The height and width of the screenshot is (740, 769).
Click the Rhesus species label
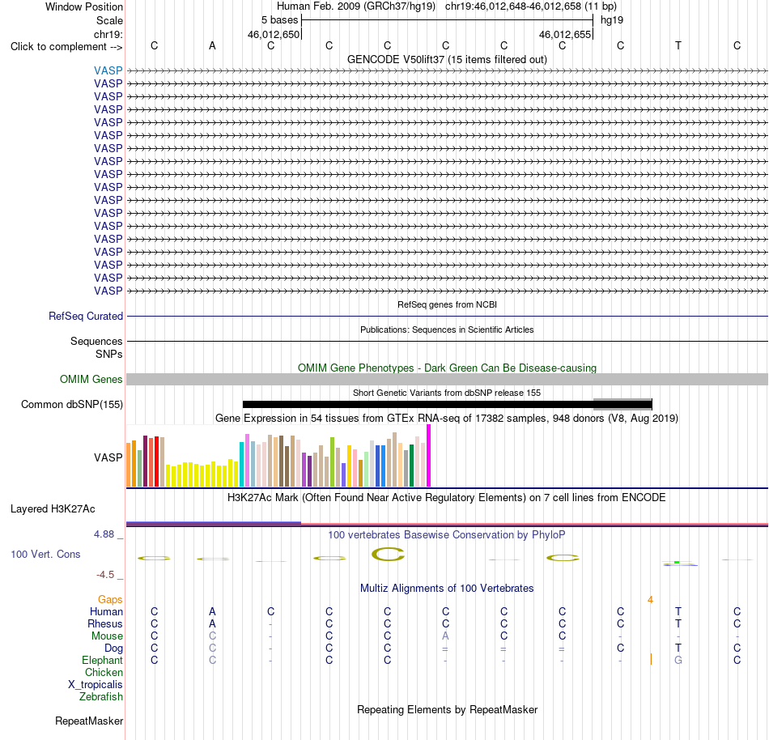click(x=105, y=623)
